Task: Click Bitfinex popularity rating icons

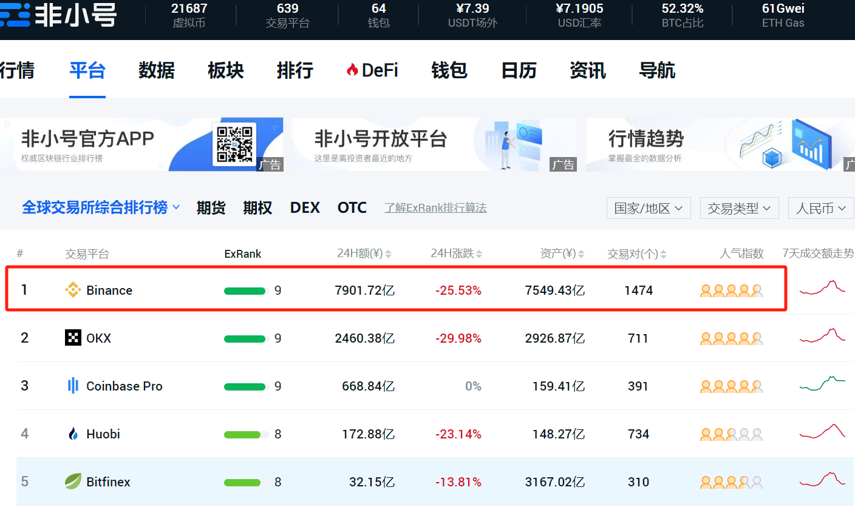Action: pos(732,482)
